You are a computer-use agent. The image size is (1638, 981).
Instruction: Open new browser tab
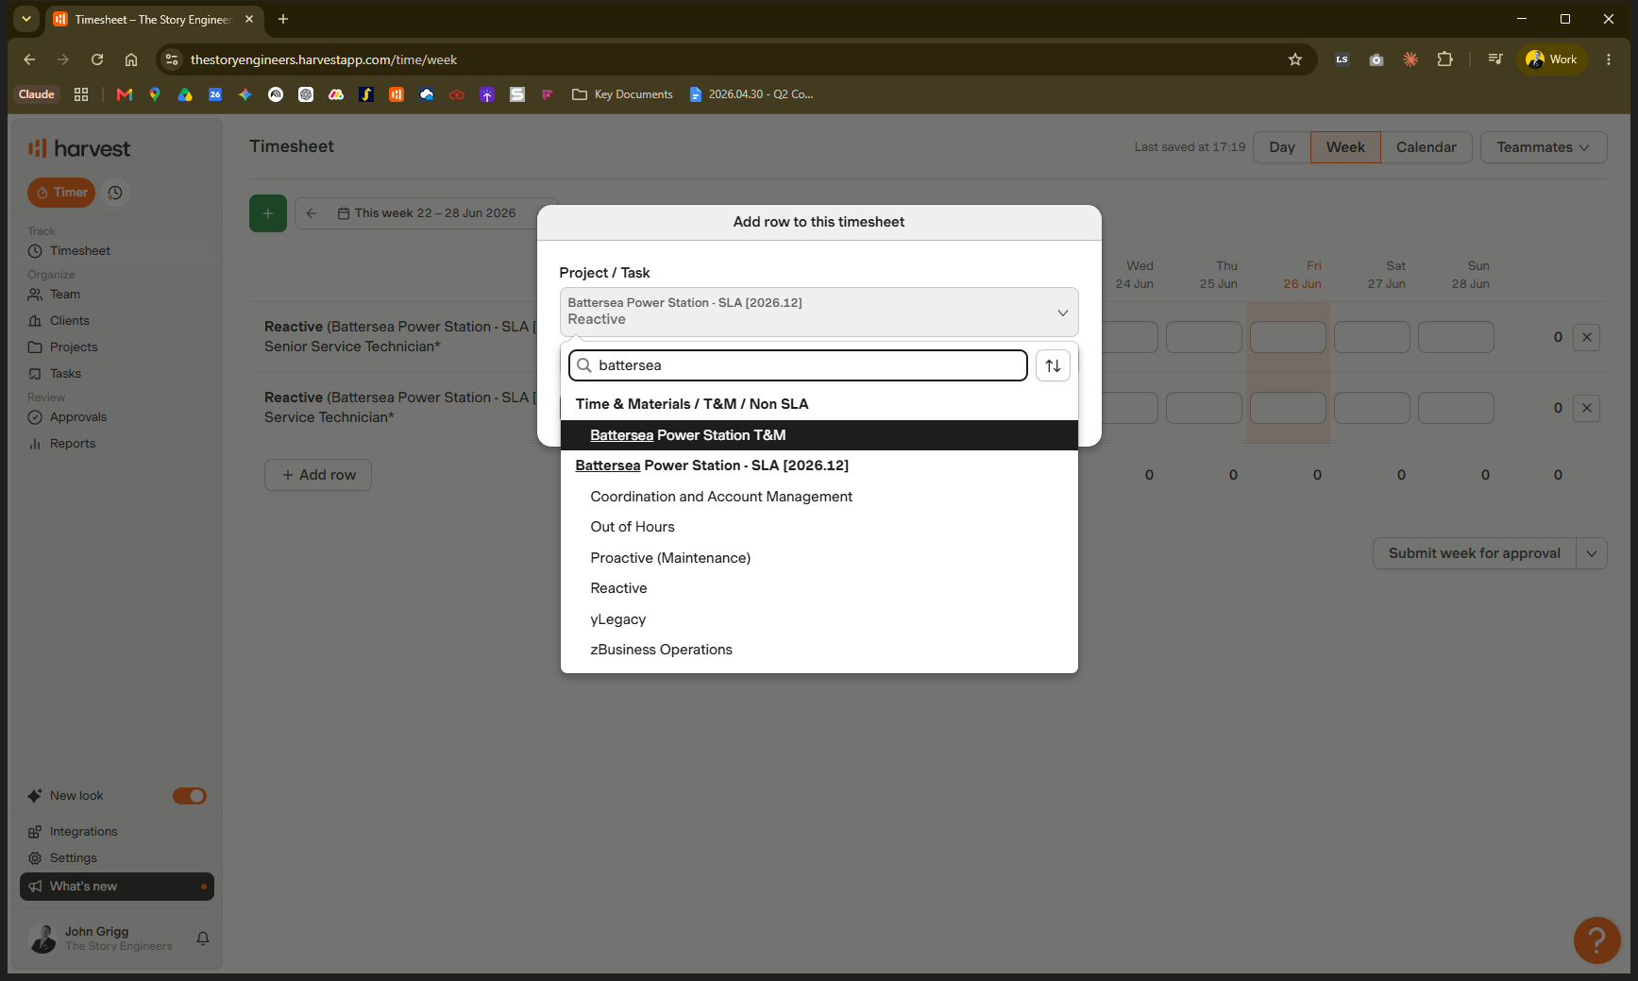pyautogui.click(x=283, y=19)
